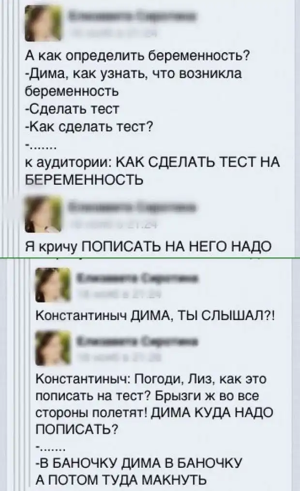This screenshot has width=300, height=491.
Task: Open author name above 'Погоди, Лиз' comment
Action: [137, 341]
